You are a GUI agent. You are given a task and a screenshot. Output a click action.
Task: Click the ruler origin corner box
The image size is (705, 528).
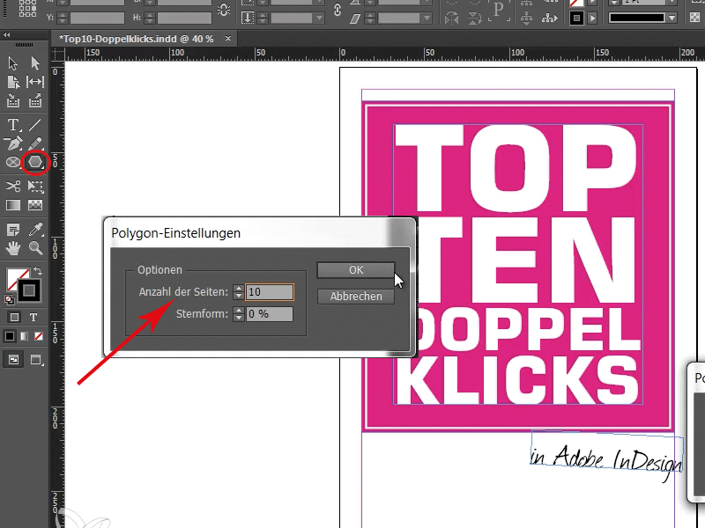[57, 54]
